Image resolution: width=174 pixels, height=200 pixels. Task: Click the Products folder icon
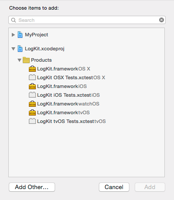(26, 60)
